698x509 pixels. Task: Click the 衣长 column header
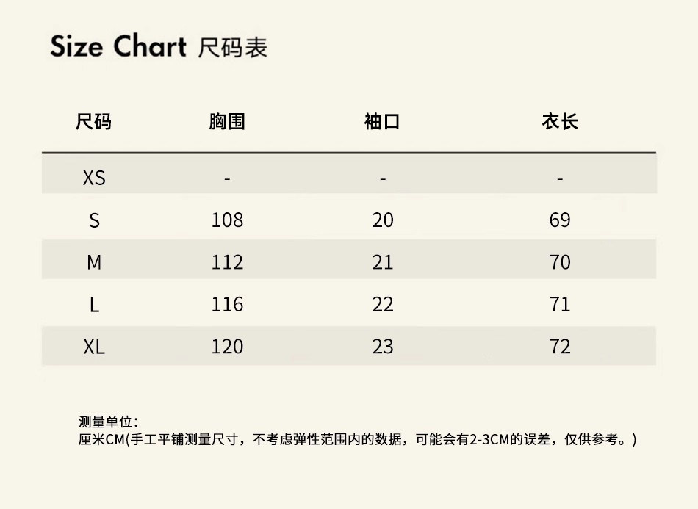pyautogui.click(x=560, y=122)
